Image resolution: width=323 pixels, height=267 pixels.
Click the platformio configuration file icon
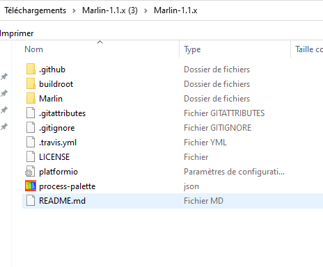point(30,172)
